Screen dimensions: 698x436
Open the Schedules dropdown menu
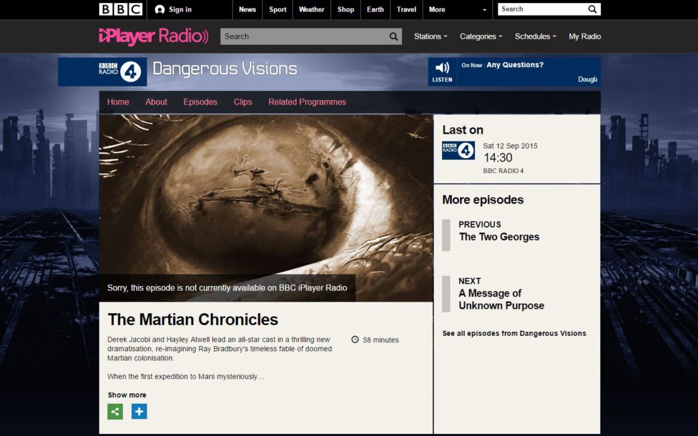[536, 36]
